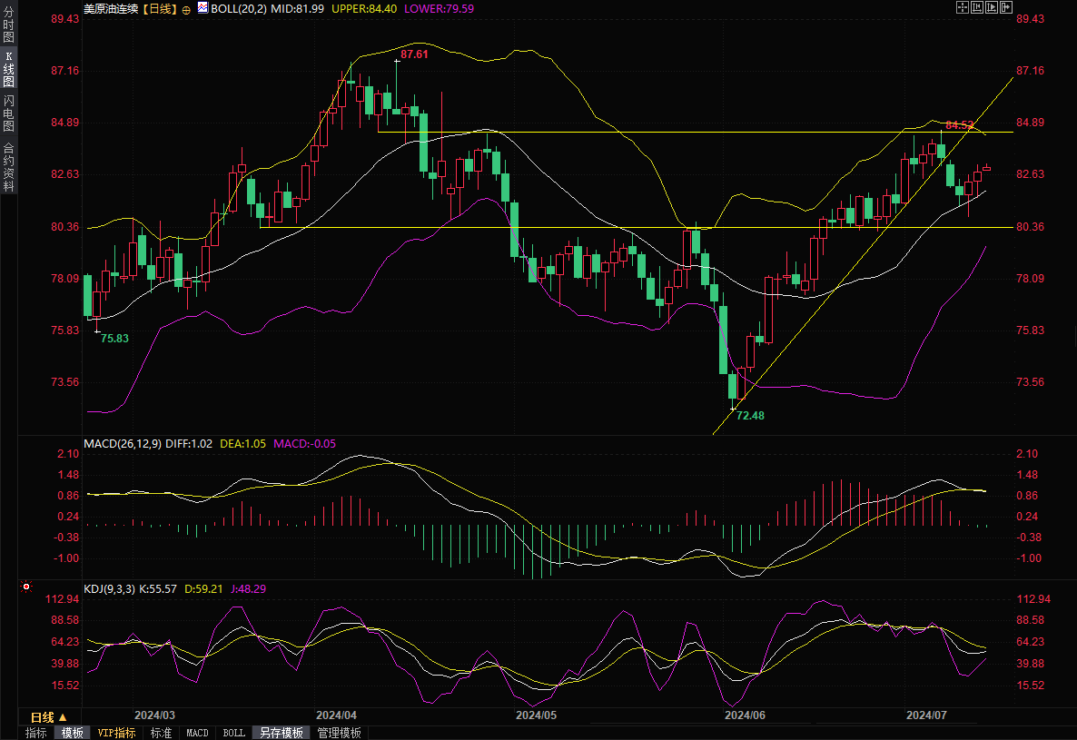Click the circled plus icon beside 日线 title
The image size is (1077, 740).
coord(186,8)
